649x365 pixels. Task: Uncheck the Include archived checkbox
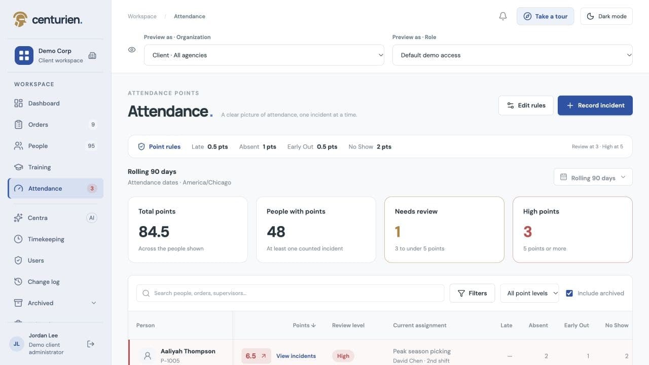569,293
